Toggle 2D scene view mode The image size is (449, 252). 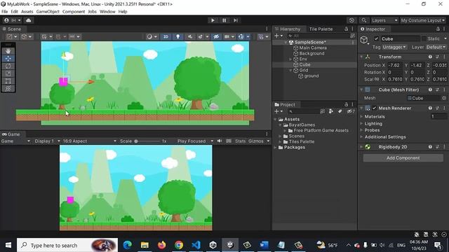[166, 36]
